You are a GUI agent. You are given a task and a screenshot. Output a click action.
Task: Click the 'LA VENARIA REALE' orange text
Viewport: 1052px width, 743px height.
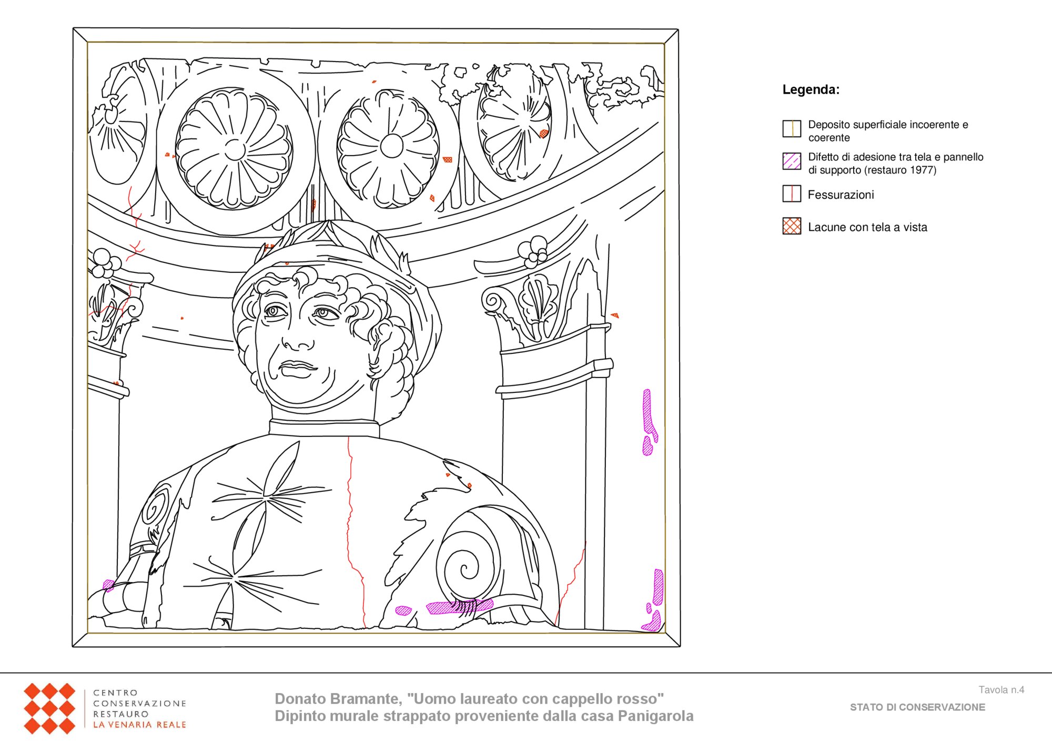[139, 725]
